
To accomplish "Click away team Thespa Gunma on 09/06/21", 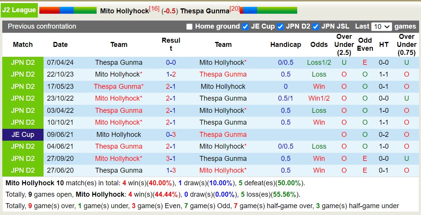I will coord(223,135).
